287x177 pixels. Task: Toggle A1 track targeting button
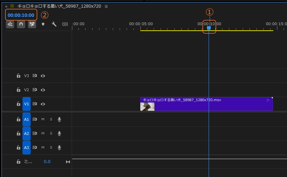[x=26, y=120]
